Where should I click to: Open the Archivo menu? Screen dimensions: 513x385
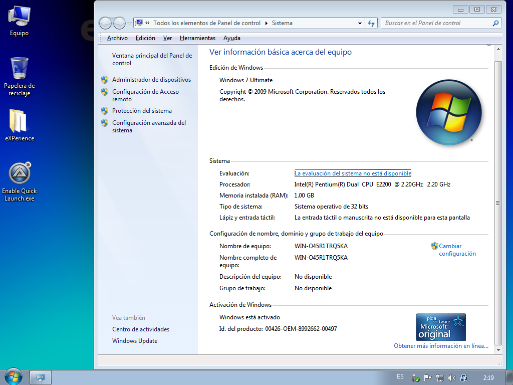[x=117, y=38]
